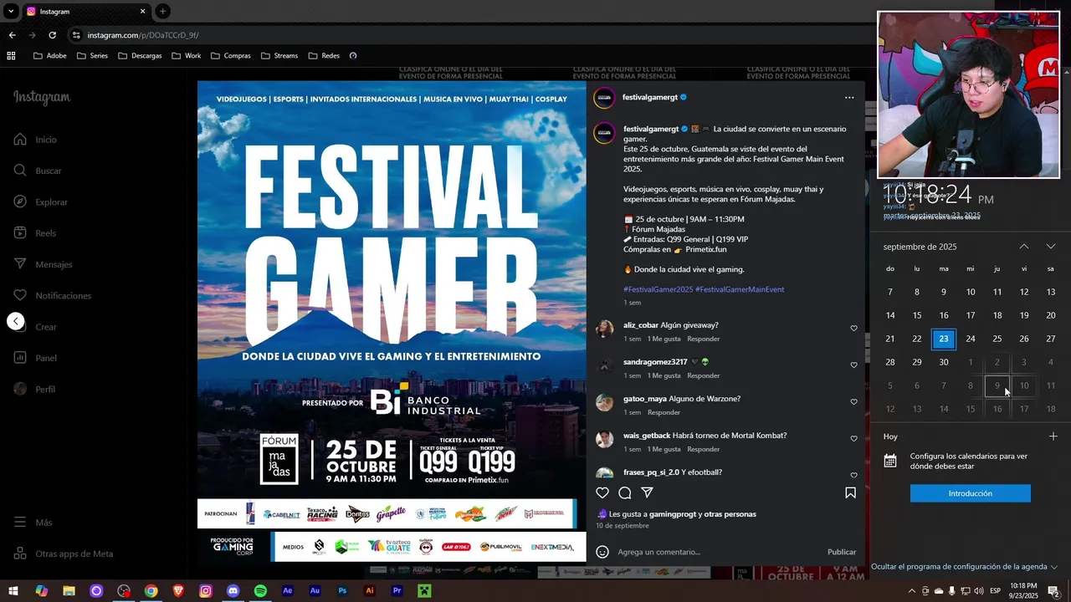Like the post with the heart icon
The width and height of the screenshot is (1071, 602).
602,492
